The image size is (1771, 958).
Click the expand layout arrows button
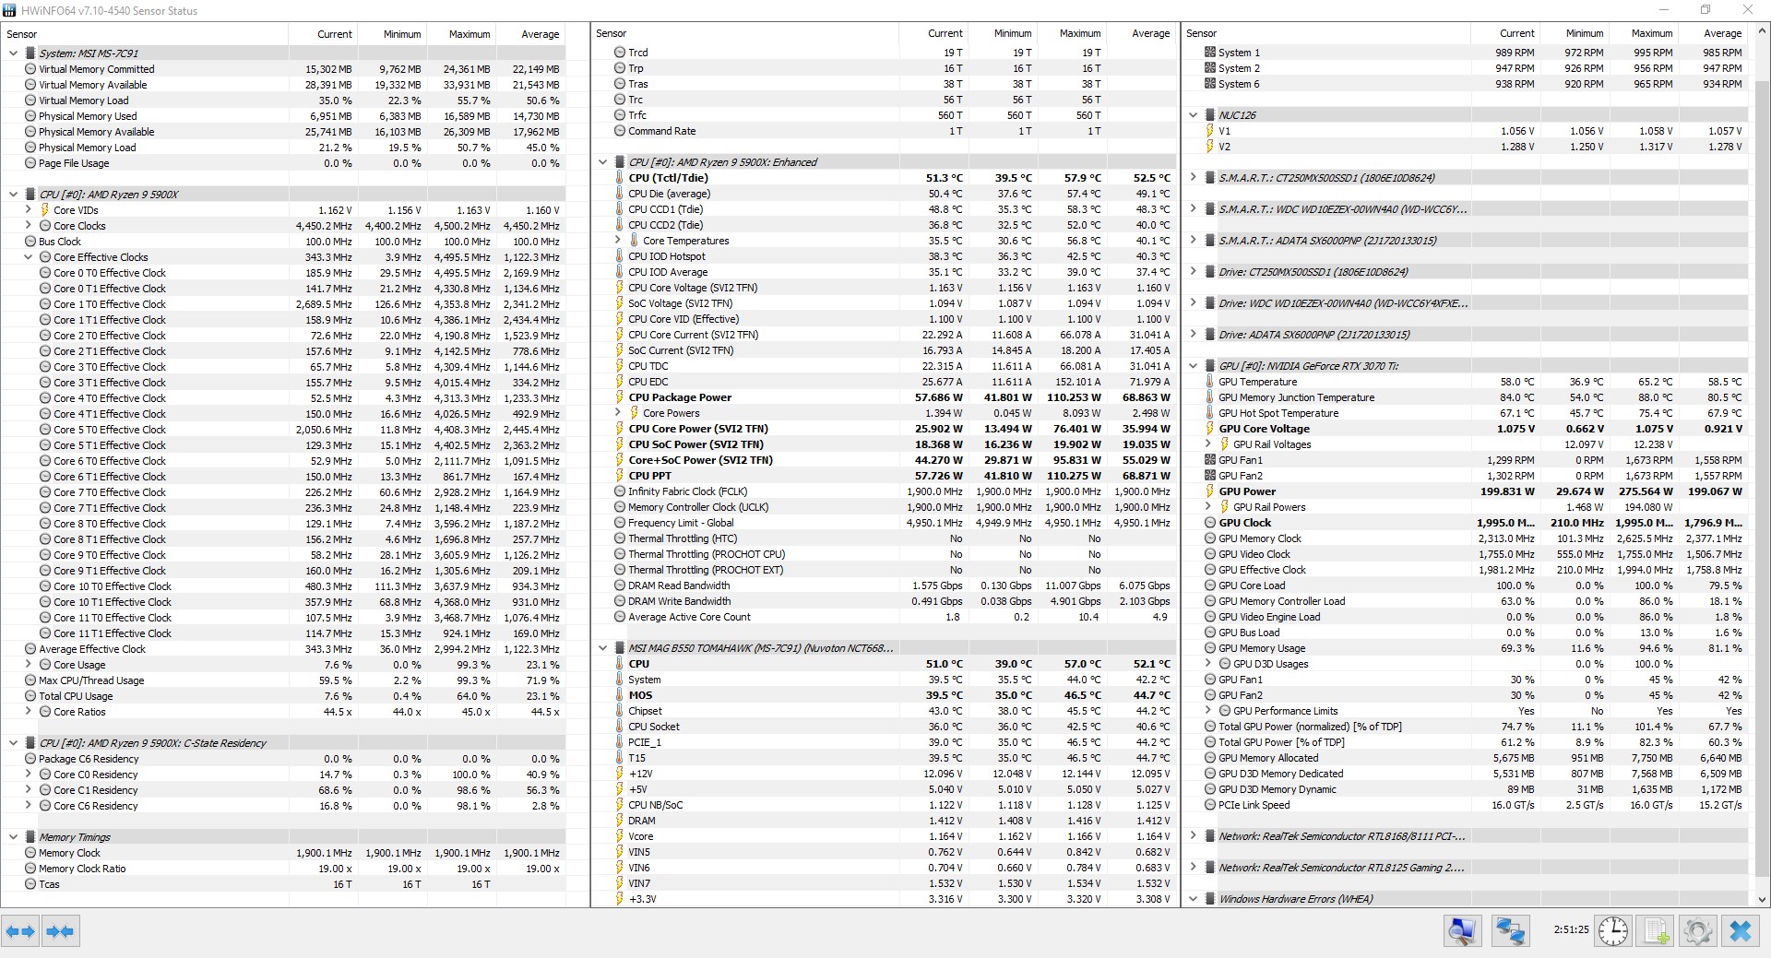point(20,931)
